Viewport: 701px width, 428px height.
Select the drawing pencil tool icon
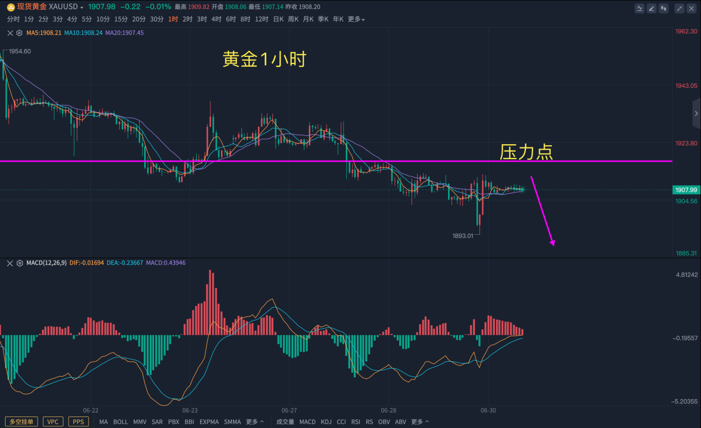coord(652,8)
